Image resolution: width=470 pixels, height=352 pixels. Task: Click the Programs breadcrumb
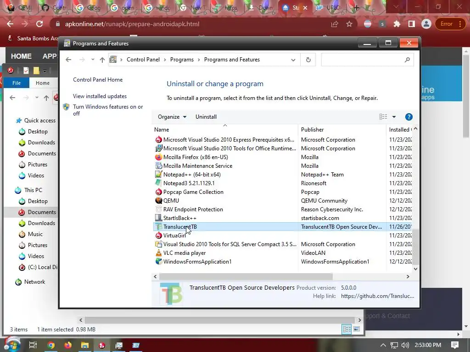click(x=182, y=60)
